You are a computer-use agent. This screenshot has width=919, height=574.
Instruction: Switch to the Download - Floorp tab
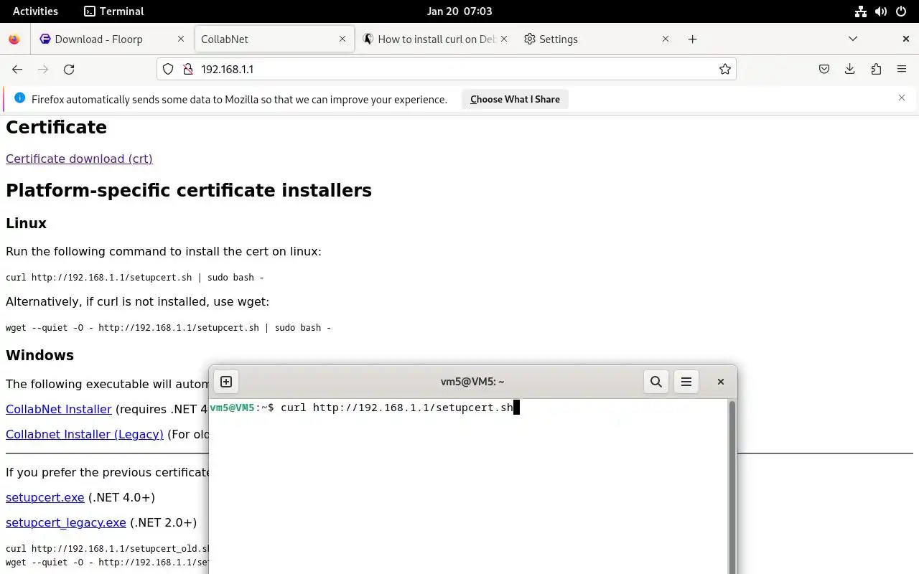pyautogui.click(x=113, y=39)
